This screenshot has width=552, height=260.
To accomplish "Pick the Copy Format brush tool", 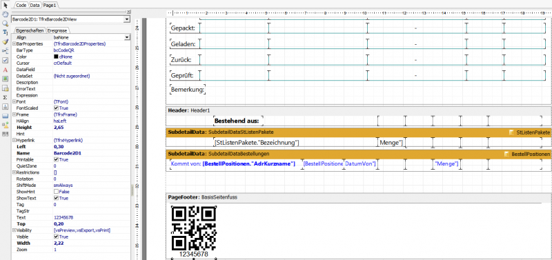I will pyautogui.click(x=6, y=42).
